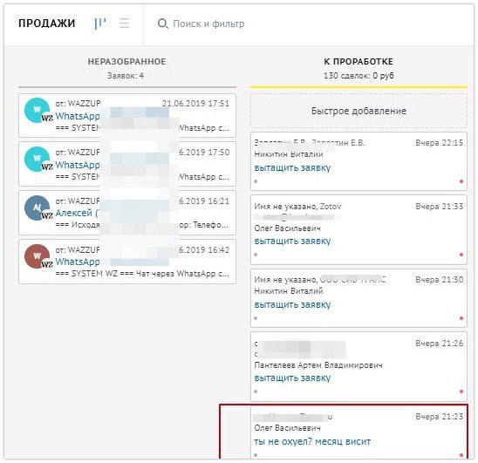This screenshot has width=478, height=463.
Task: Click the Вчера 21:23 timestamp
Action: point(440,417)
